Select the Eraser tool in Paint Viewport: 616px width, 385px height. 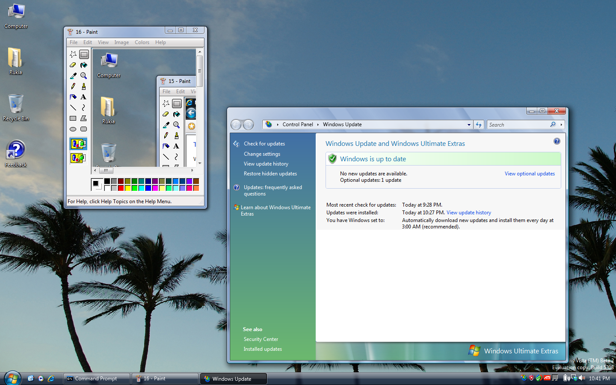tap(73, 65)
